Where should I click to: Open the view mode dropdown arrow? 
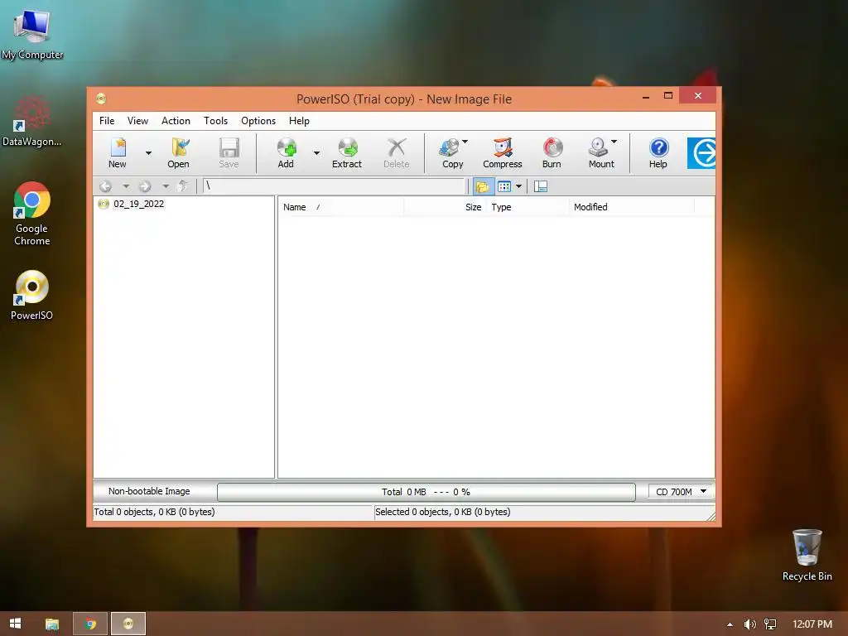pyautogui.click(x=518, y=186)
